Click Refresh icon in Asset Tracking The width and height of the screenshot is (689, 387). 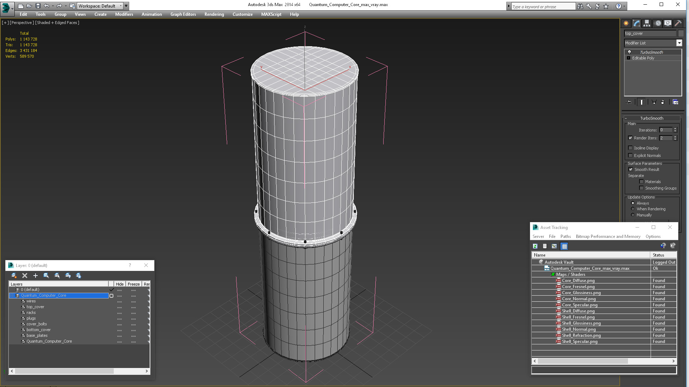click(535, 246)
